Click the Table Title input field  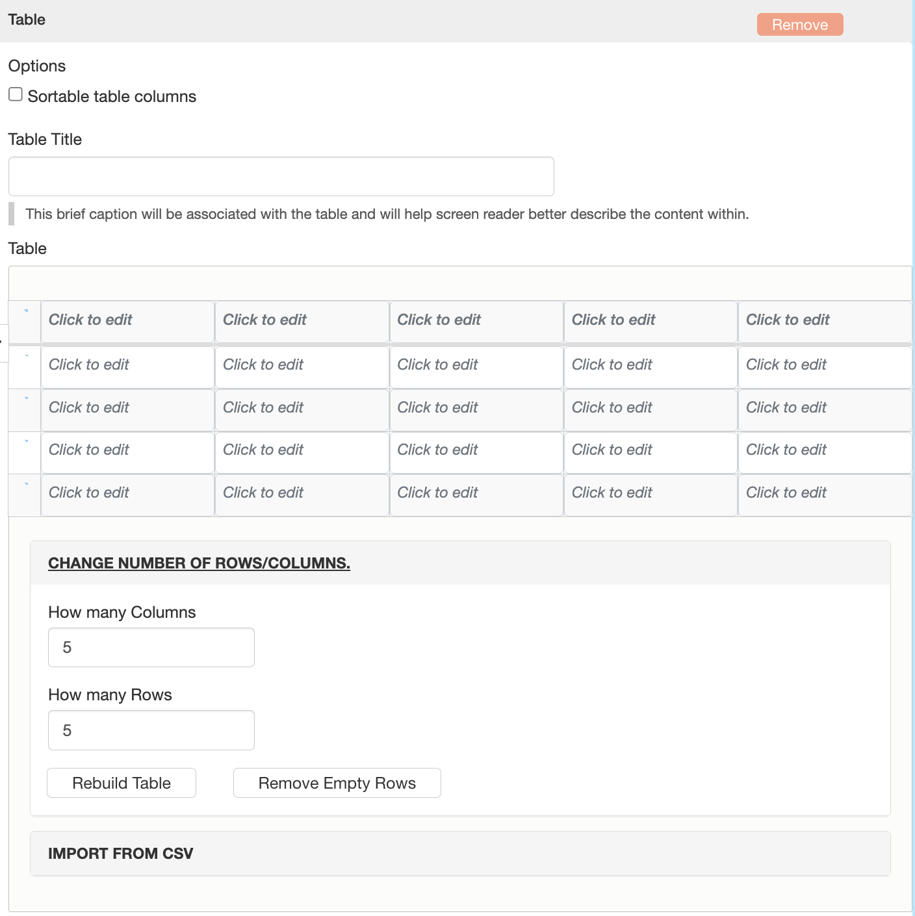pos(281,176)
